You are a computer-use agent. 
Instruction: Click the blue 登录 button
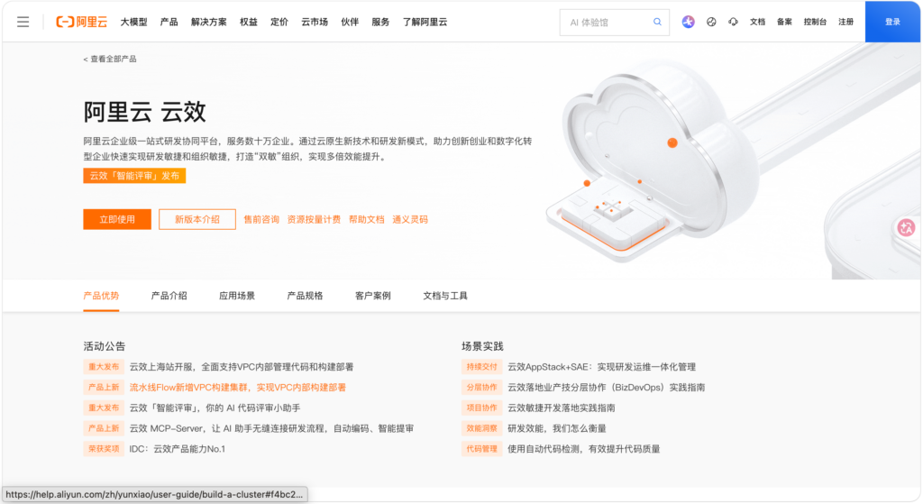coord(892,22)
